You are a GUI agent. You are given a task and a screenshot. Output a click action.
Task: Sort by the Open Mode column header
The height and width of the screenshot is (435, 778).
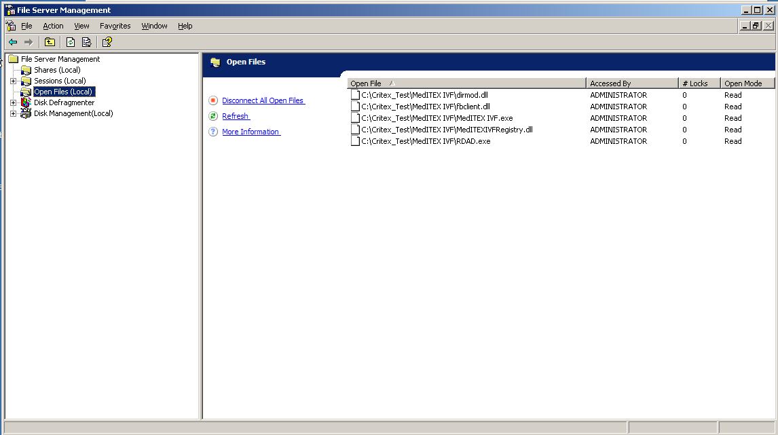[747, 83]
